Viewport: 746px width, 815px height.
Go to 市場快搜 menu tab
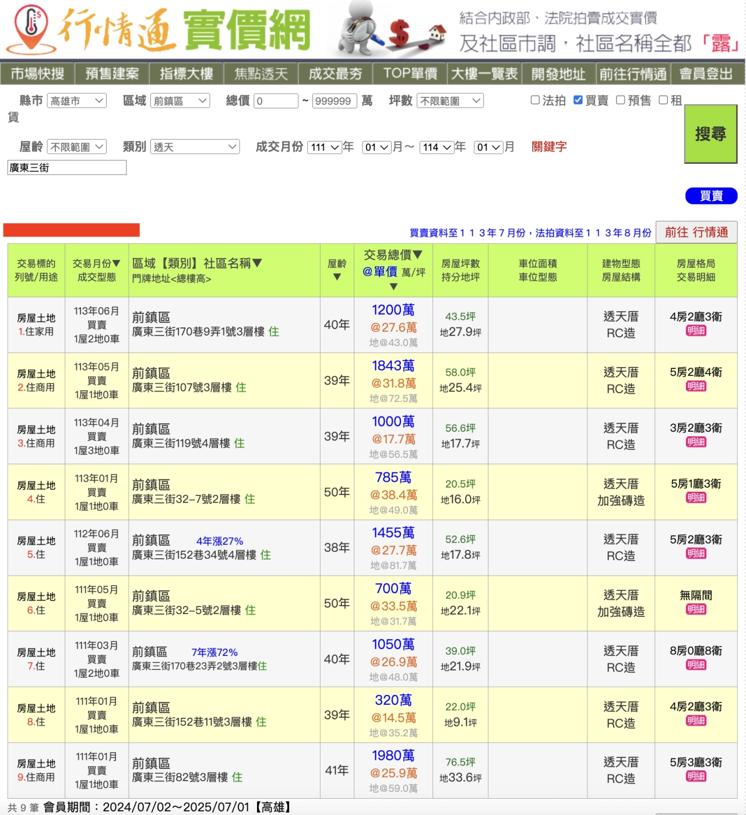37,74
